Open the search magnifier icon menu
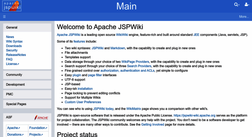 (236, 5)
